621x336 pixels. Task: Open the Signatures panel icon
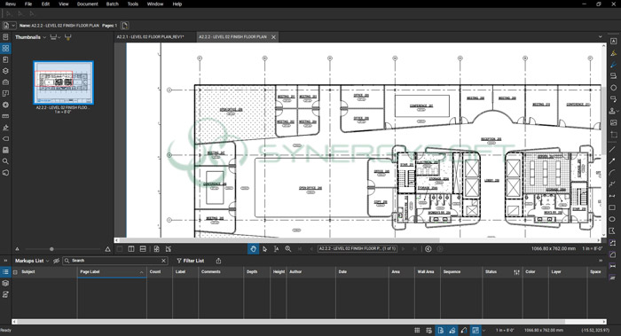pos(5,128)
